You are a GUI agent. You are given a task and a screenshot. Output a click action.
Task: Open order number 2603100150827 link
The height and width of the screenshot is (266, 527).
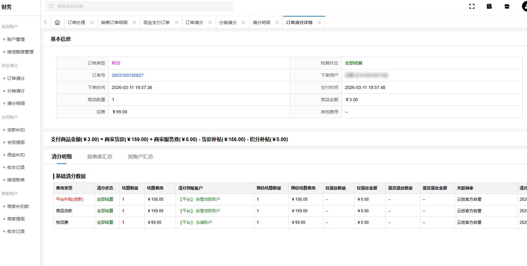click(x=127, y=75)
